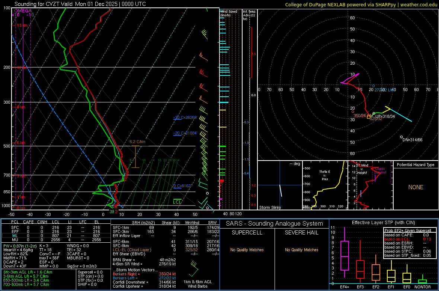Select the SFC parcel row
439x291 pixels.
pyautogui.click(x=56, y=227)
